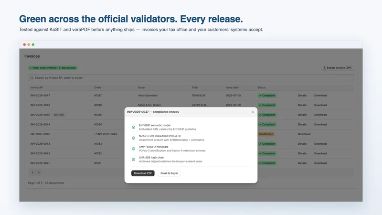Click the red window close dot
The image size is (382, 215).
[24, 44]
